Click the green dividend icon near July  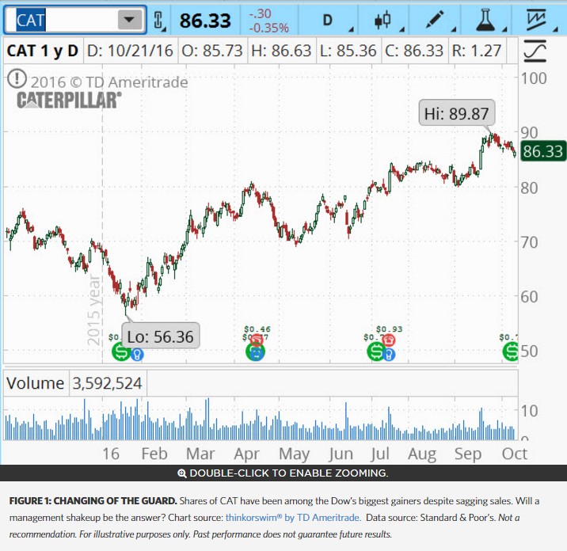click(x=376, y=351)
